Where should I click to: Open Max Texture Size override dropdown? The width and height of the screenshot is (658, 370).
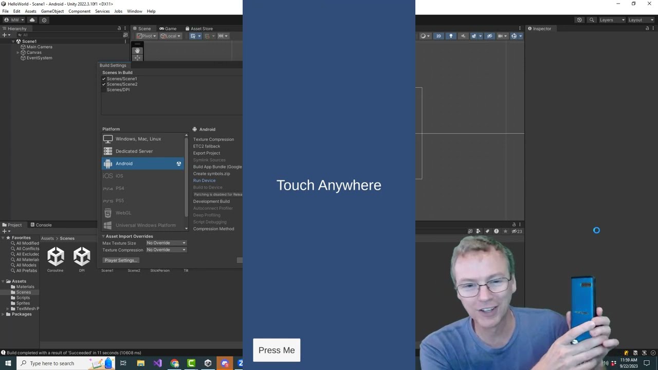(166, 243)
